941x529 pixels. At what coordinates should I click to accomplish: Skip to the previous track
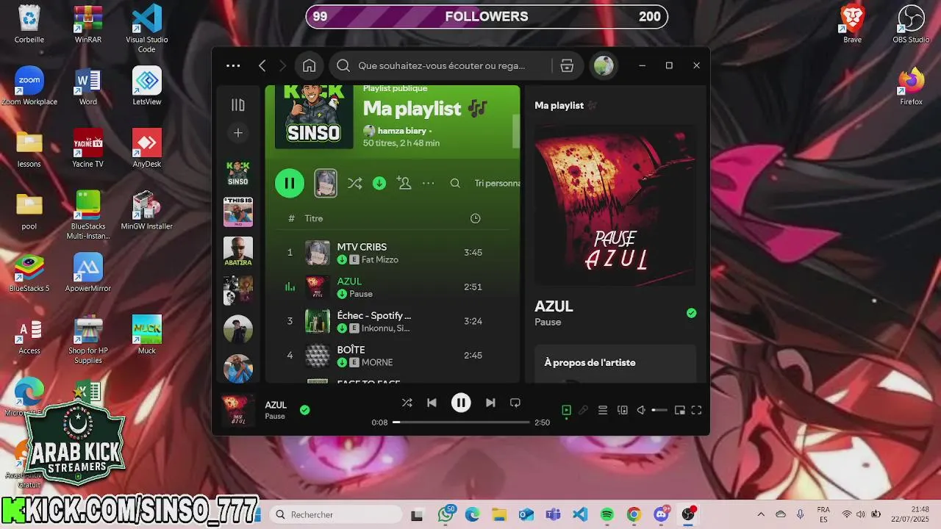click(432, 403)
